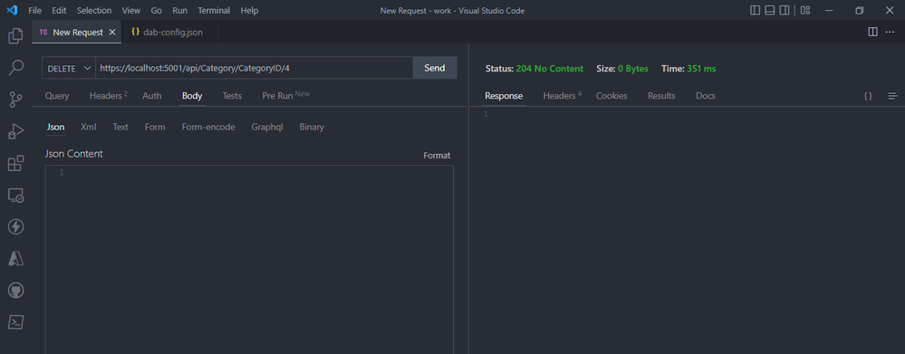Toggle the bottom panel layout icon
905x354 pixels.
click(769, 10)
